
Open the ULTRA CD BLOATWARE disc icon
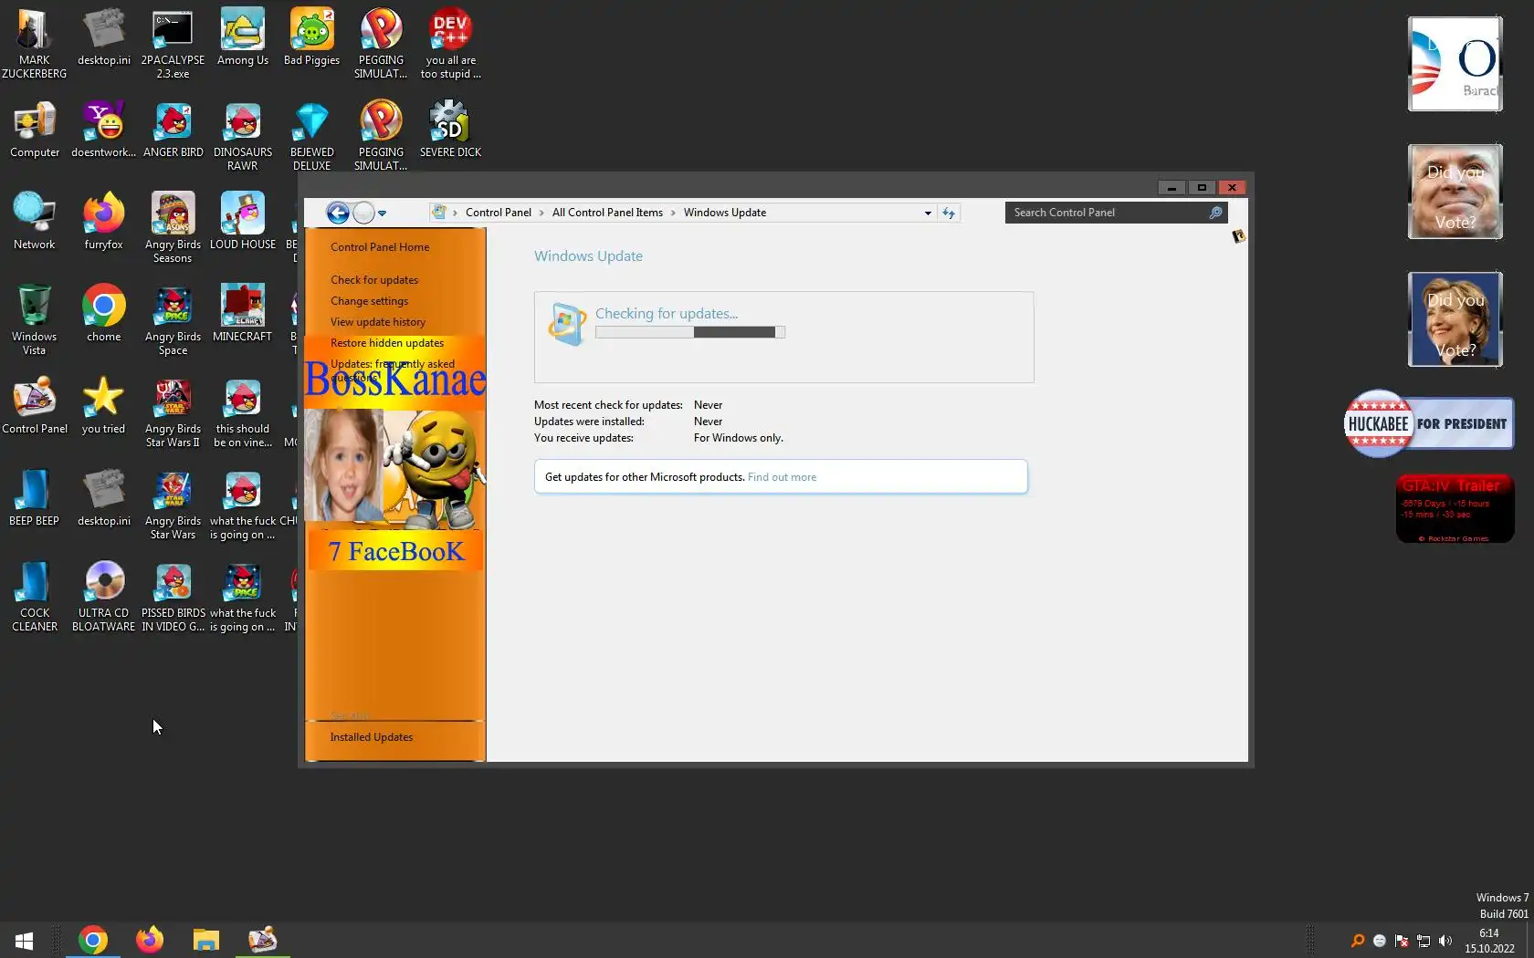(103, 597)
